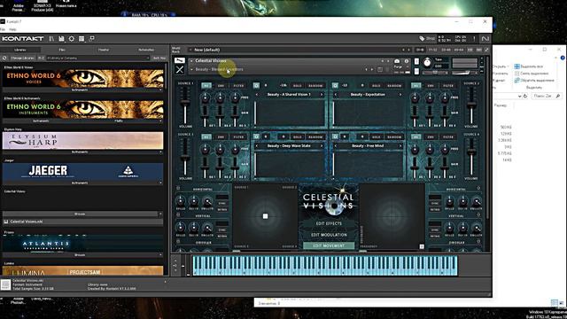Toggle SOLO for Source 1

[298, 86]
